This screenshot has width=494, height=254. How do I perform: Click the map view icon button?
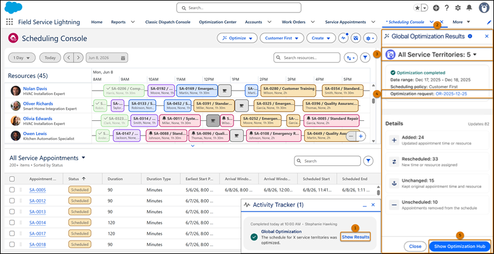[x=355, y=38]
